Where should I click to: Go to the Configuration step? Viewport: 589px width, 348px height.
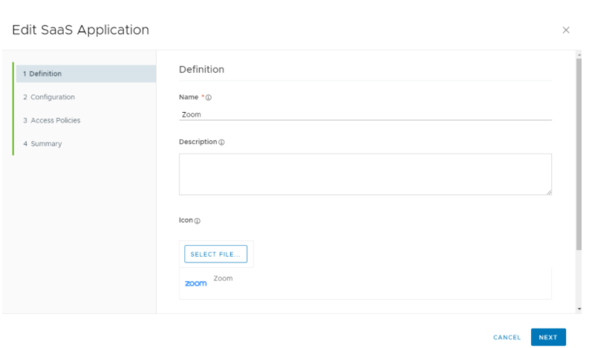click(48, 97)
